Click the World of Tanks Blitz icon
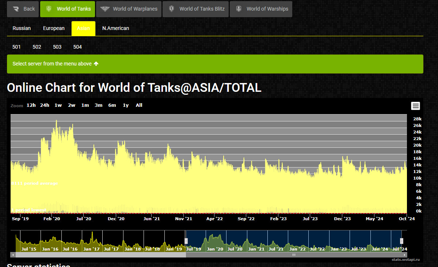The image size is (438, 267). point(171,9)
